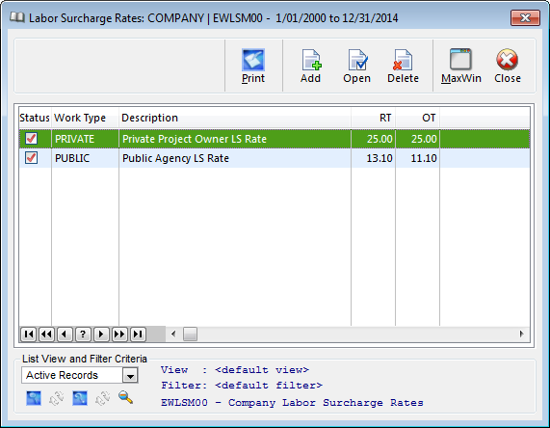The image size is (550, 428).
Task: Toggle the PUBLIC row status checkbox
Action: coord(31,158)
